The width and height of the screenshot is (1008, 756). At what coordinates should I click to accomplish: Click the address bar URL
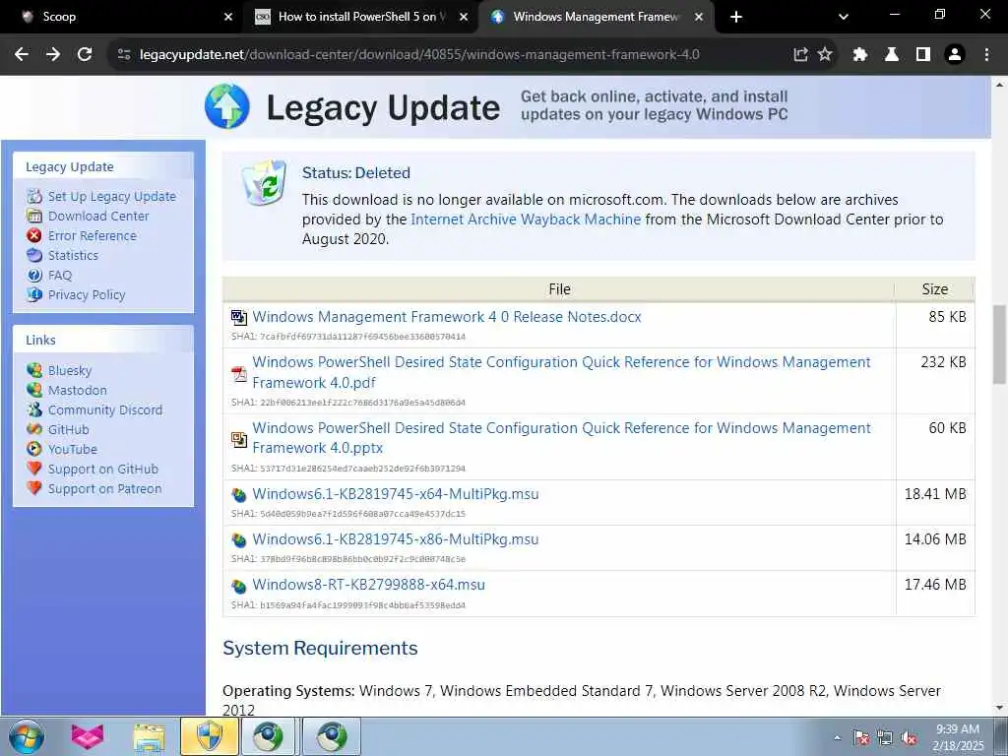click(419, 55)
